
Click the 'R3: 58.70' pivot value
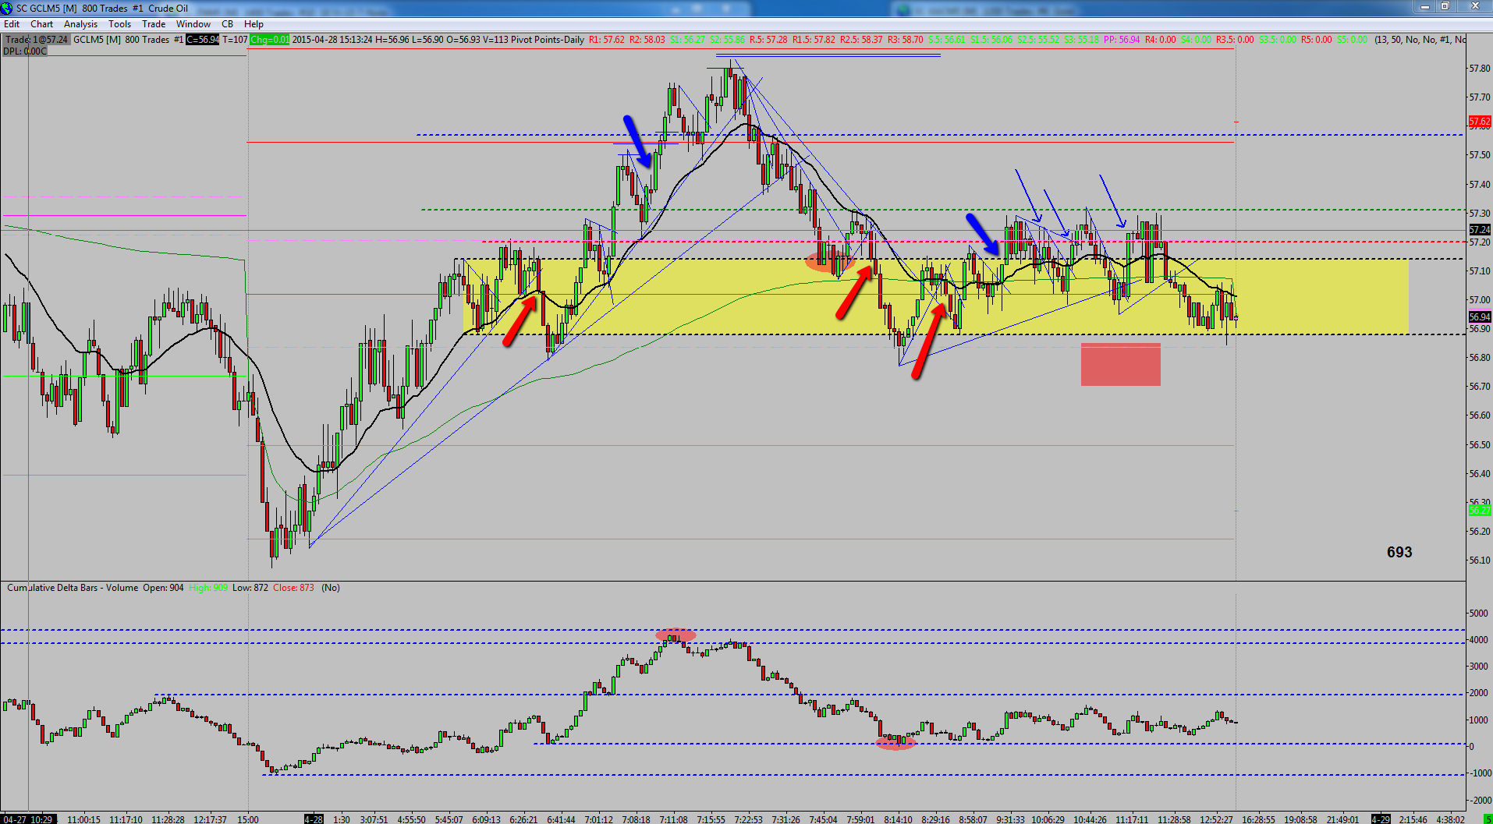(x=906, y=40)
